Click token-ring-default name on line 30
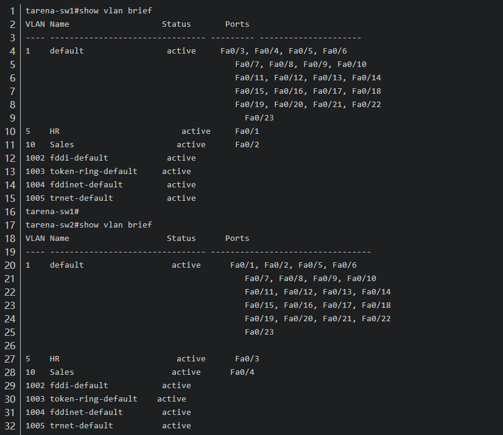This screenshot has height=435, width=503. click(x=94, y=399)
